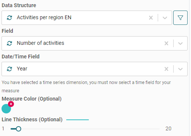Click the filter funnel icon button
Screen dimensions: 191x136
(x=180, y=18)
